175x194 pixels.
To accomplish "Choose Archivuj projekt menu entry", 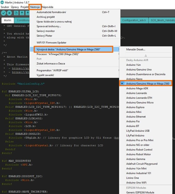I will point(75,17).
